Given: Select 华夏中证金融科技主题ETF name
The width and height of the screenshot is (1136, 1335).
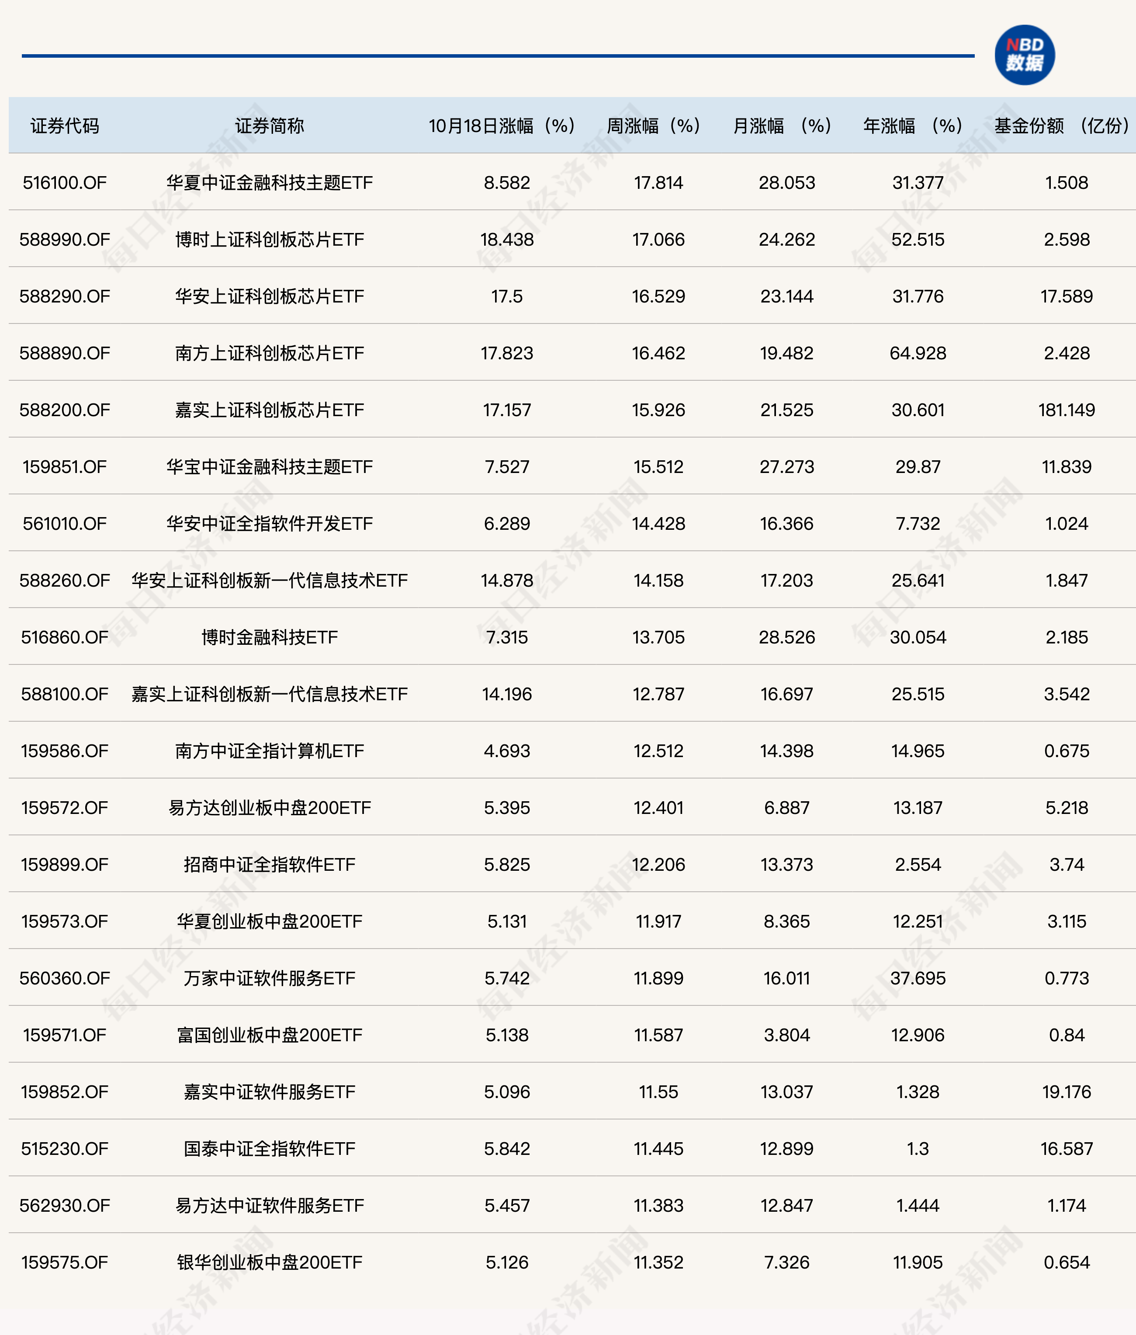Looking at the screenshot, I should (269, 182).
